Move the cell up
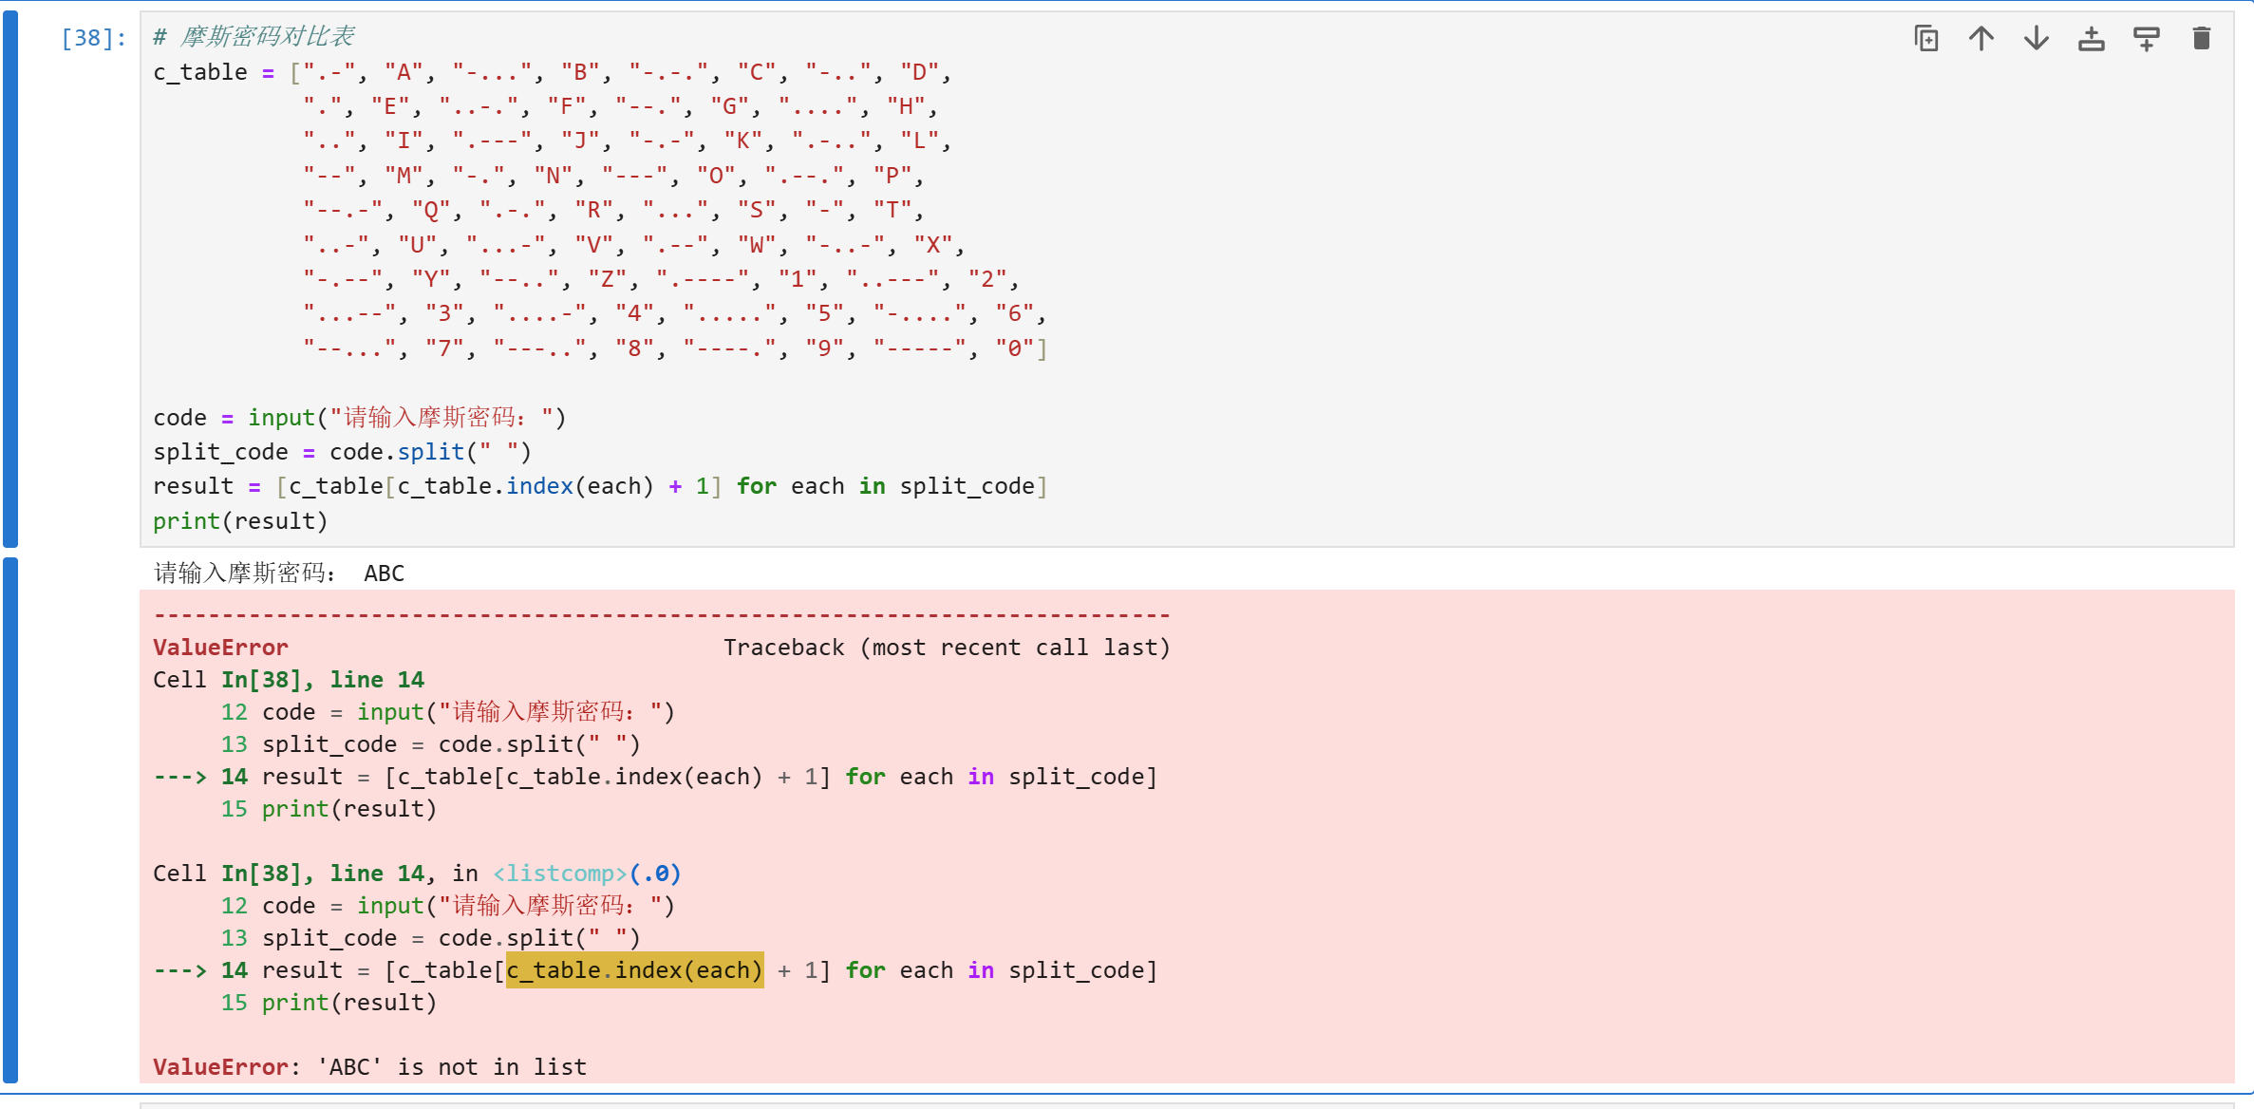This screenshot has width=2254, height=1109. point(1981,39)
